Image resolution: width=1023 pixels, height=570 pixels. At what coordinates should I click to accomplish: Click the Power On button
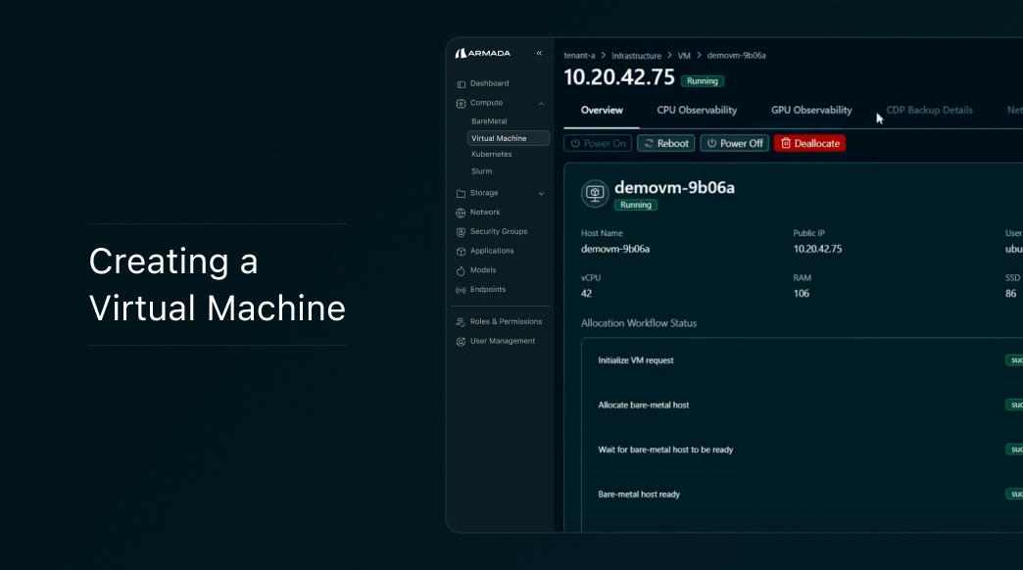[598, 143]
